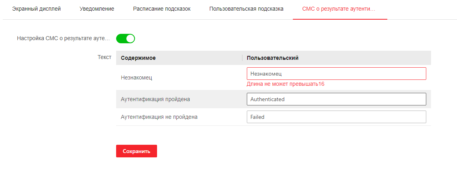Go to the Пользовательская подсказка tab
Image resolution: width=457 pixels, height=179 pixels.
[x=246, y=9]
